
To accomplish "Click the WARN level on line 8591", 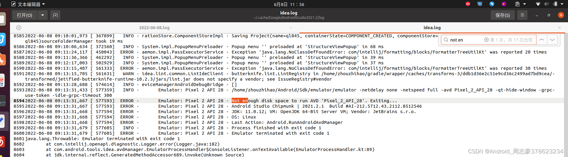I will tap(128, 74).
